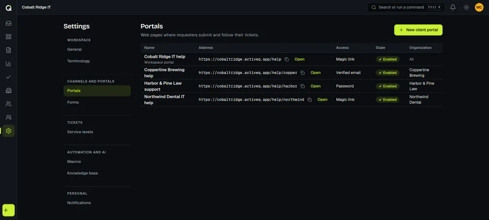Screen dimensions: 489x220
Task: Open the Harbor & Pine Law portal link
Action: (315, 86)
